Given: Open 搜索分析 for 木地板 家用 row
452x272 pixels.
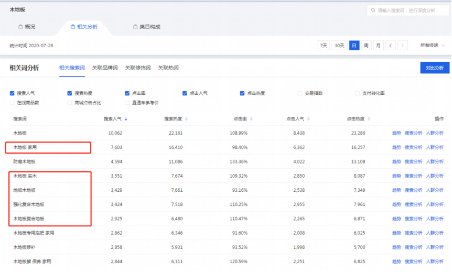Looking at the screenshot, I should [413, 147].
